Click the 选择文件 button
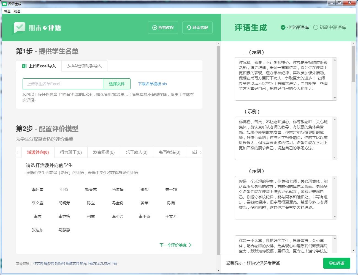 (x=117, y=84)
